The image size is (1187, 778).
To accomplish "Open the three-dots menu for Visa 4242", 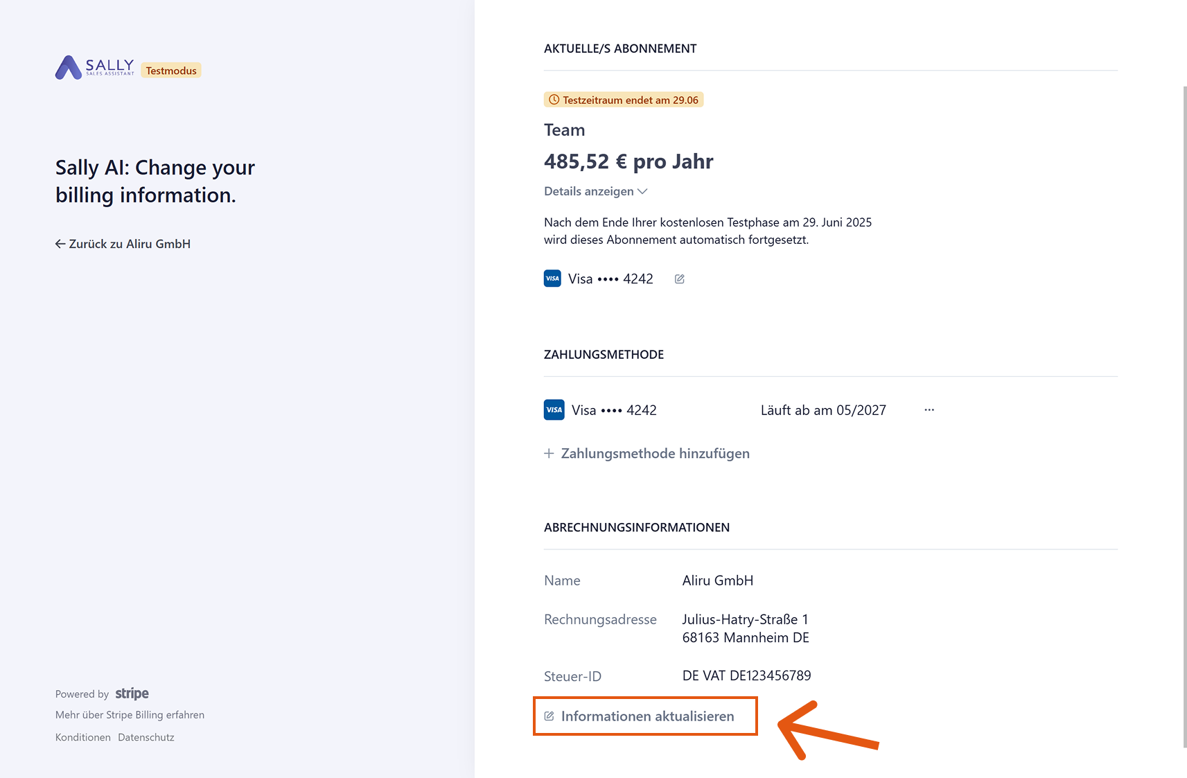I will pos(929,410).
